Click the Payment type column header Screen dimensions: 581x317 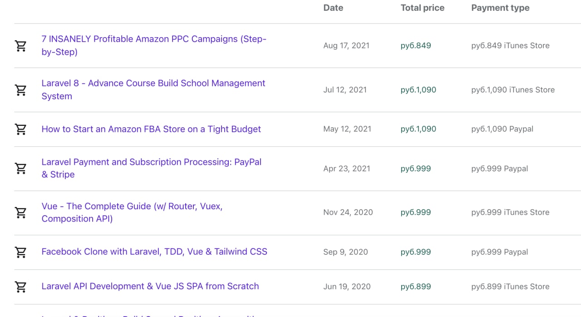tap(500, 8)
